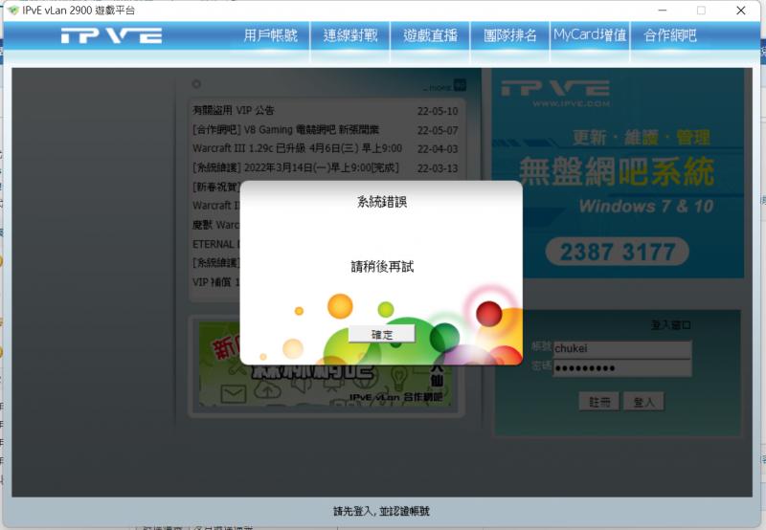The image size is (766, 530).
Task: Click the account field containing chukei
Action: tap(621, 349)
